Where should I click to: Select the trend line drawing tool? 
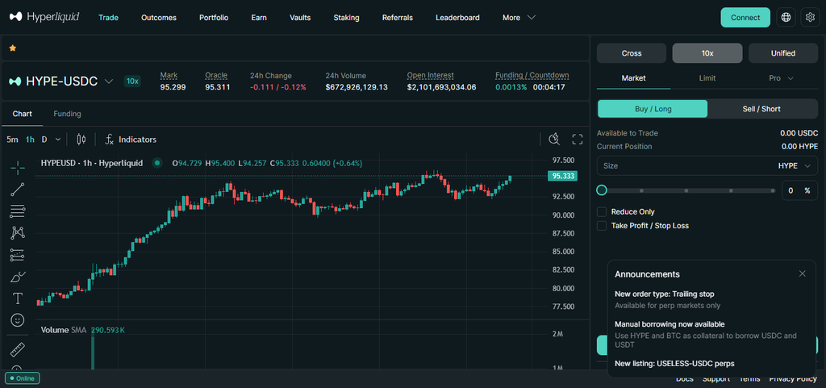pyautogui.click(x=18, y=190)
